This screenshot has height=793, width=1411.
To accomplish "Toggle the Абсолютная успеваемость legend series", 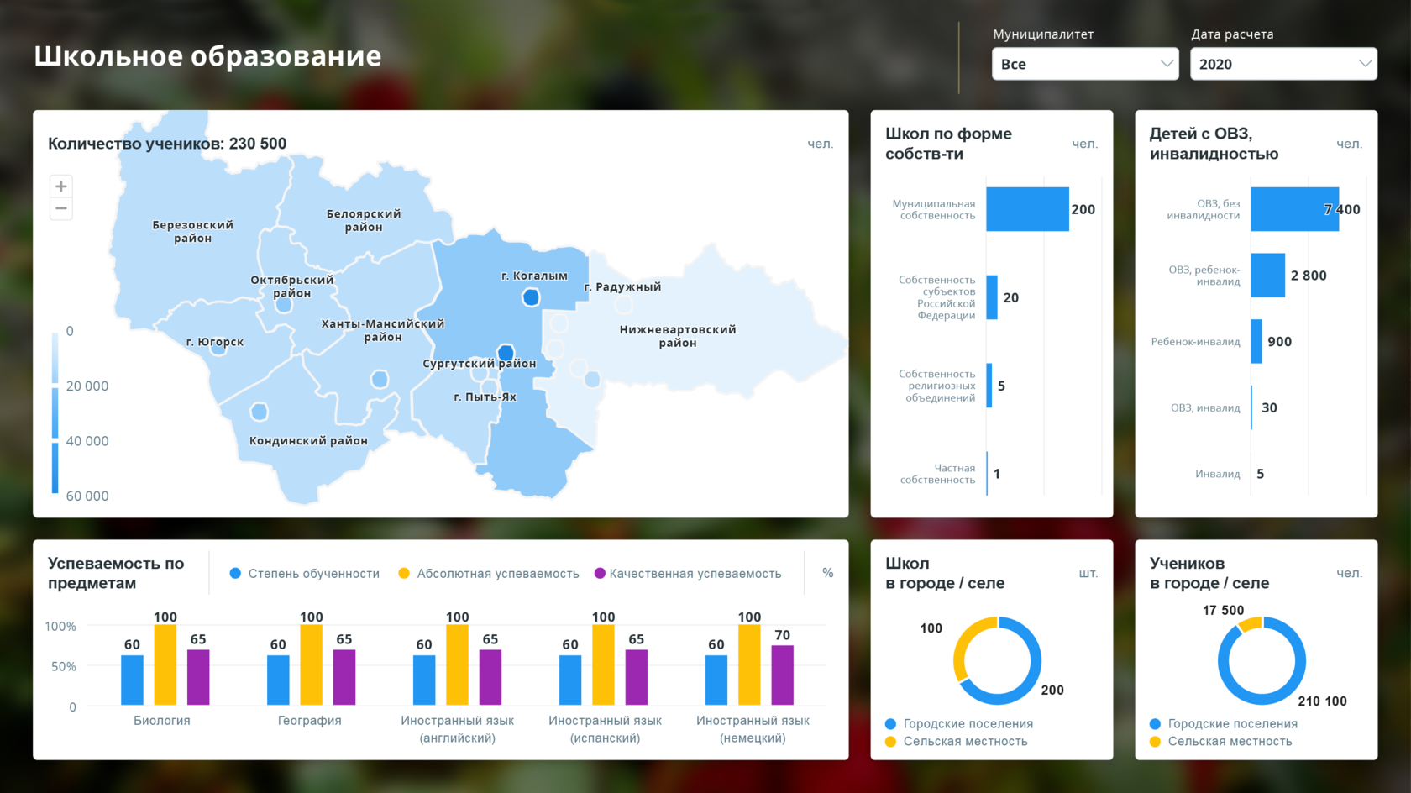I will point(489,573).
